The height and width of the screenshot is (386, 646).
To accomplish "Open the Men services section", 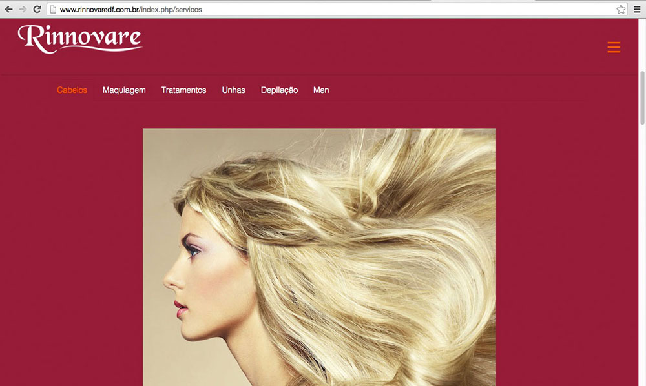I will coord(321,90).
